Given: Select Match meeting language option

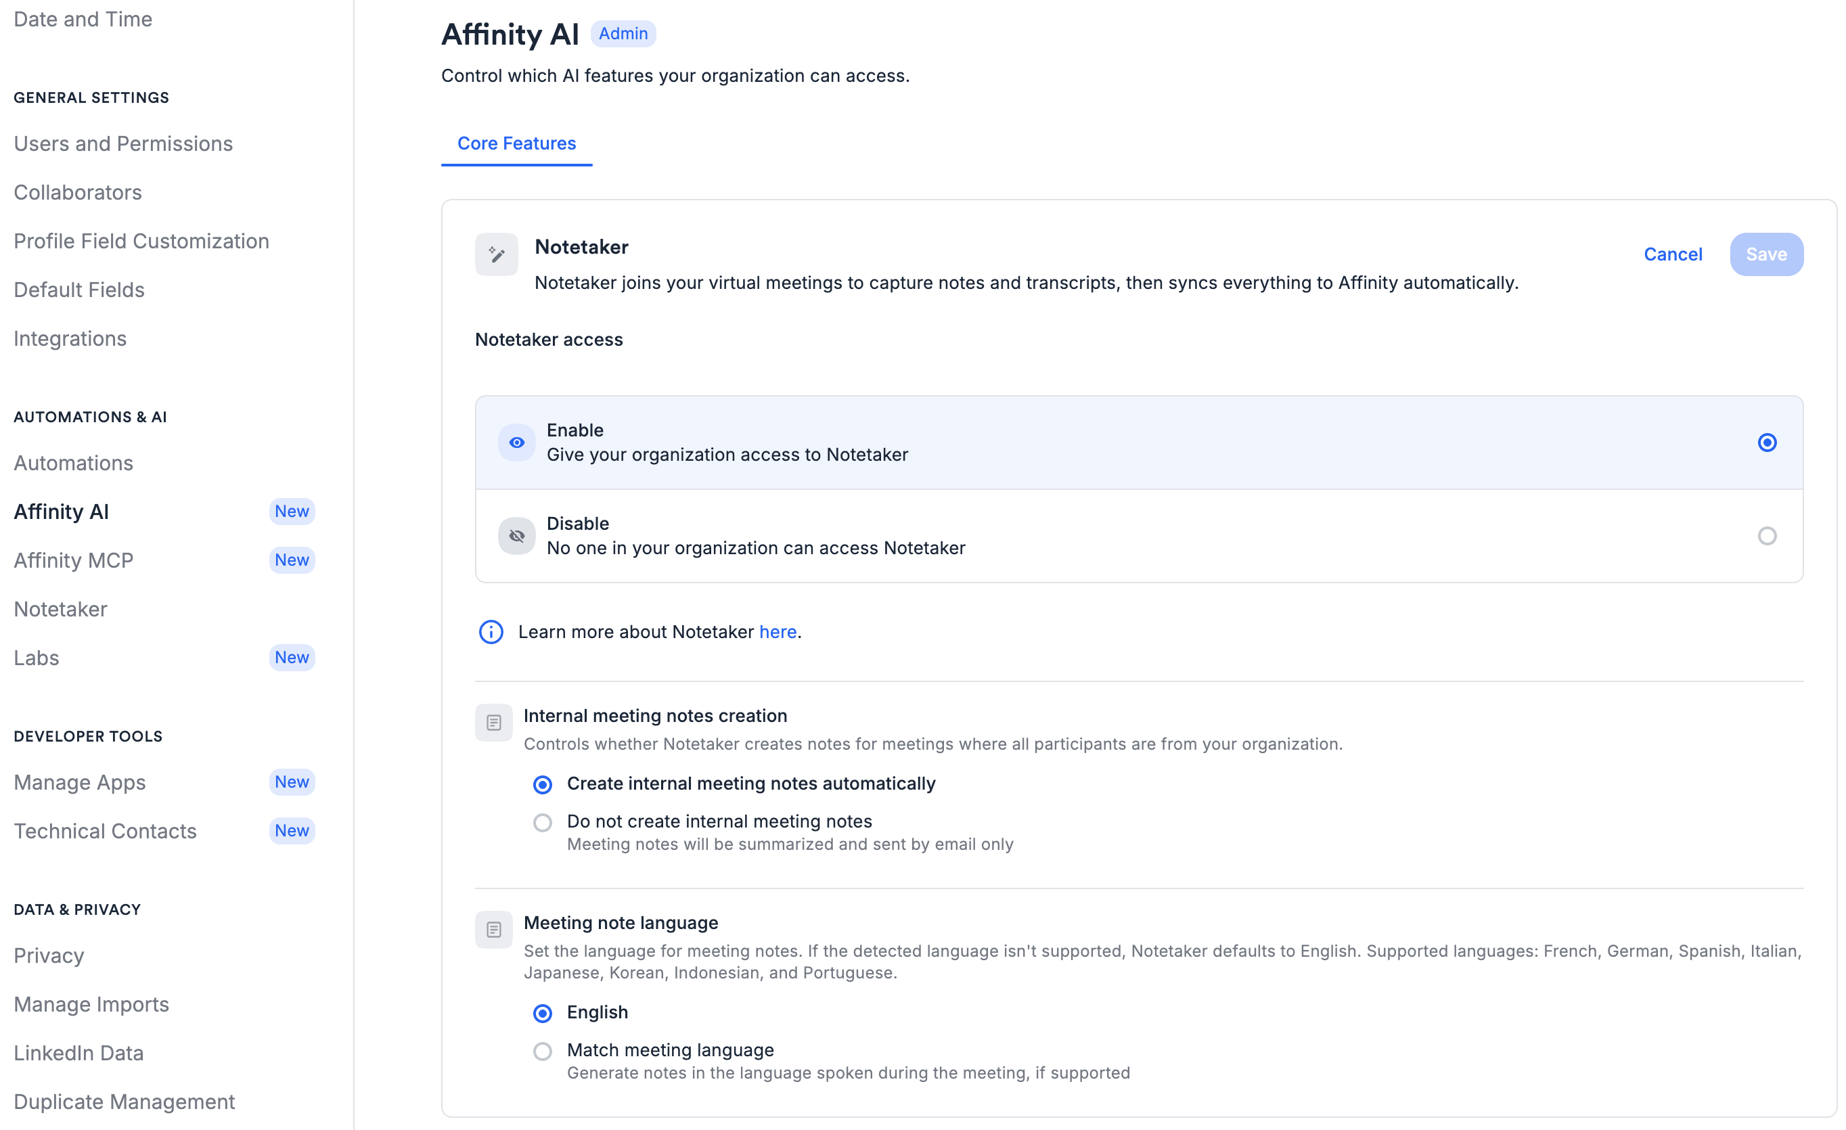Looking at the screenshot, I should point(543,1052).
